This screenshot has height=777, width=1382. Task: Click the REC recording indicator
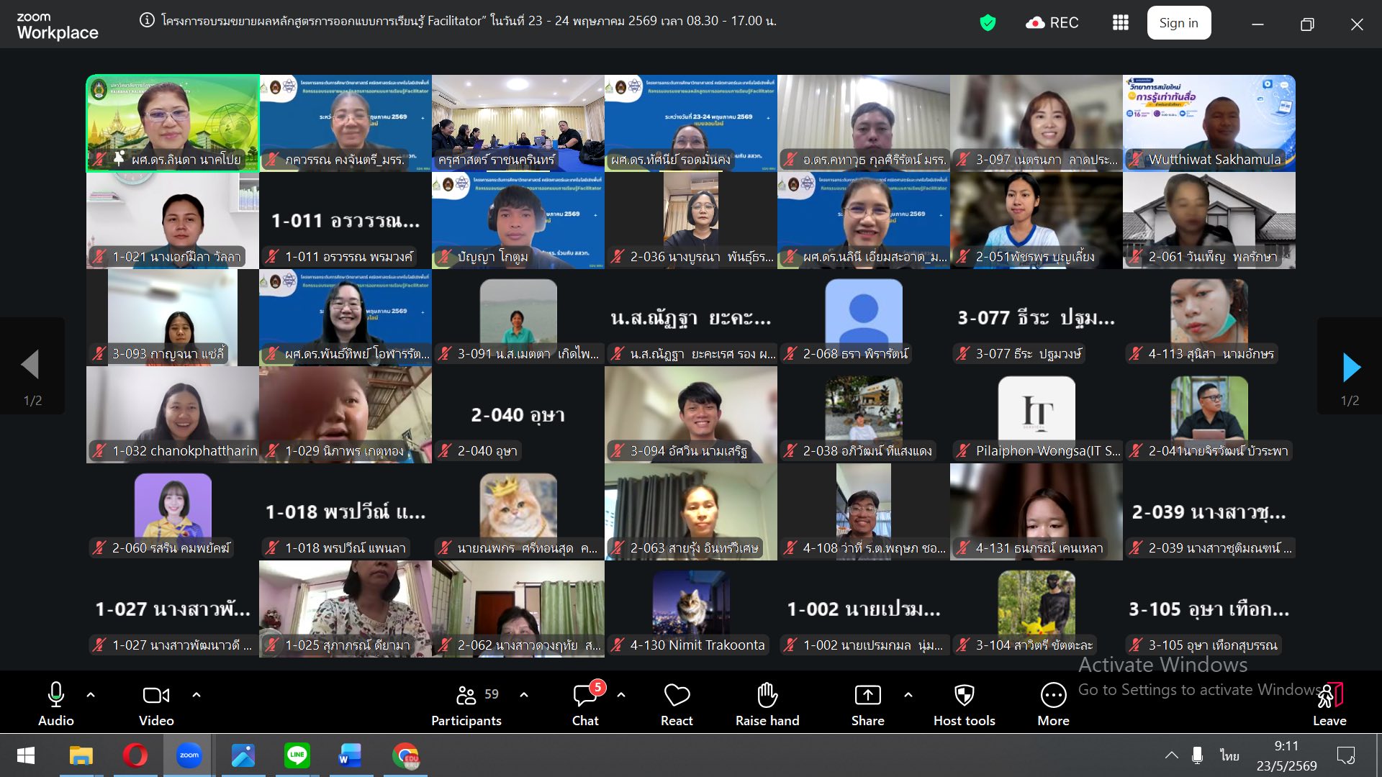pyautogui.click(x=1052, y=23)
